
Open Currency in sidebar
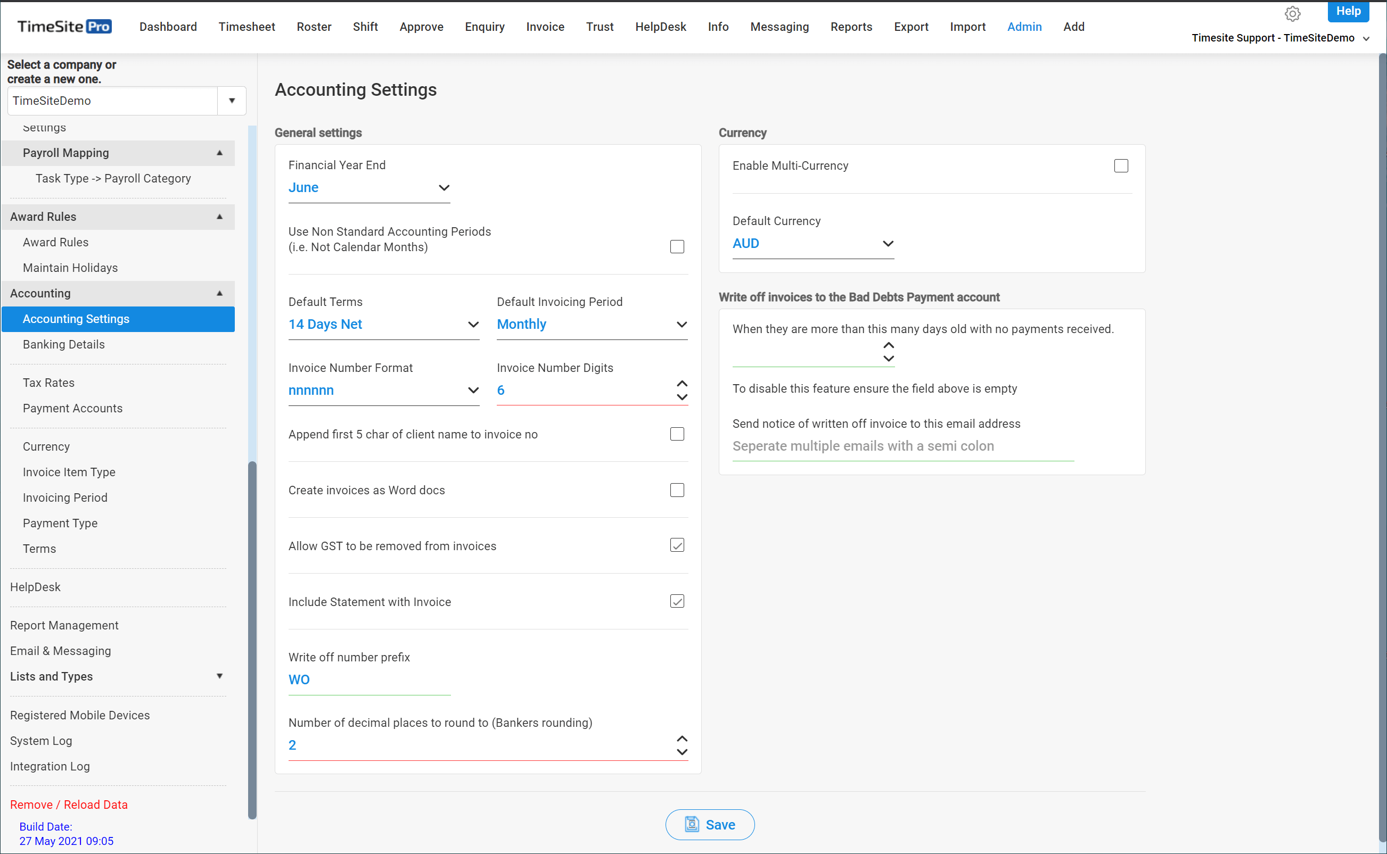tap(46, 447)
